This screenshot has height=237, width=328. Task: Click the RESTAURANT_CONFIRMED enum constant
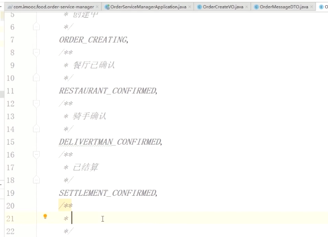click(108, 91)
